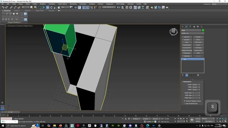Screen dimensions: 228x128
Task: Open the Help menu
Action: pos(145,4)
